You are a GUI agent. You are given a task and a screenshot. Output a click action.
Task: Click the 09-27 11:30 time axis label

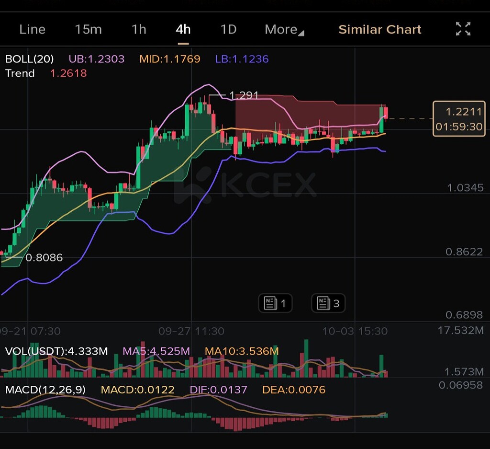tap(191, 331)
